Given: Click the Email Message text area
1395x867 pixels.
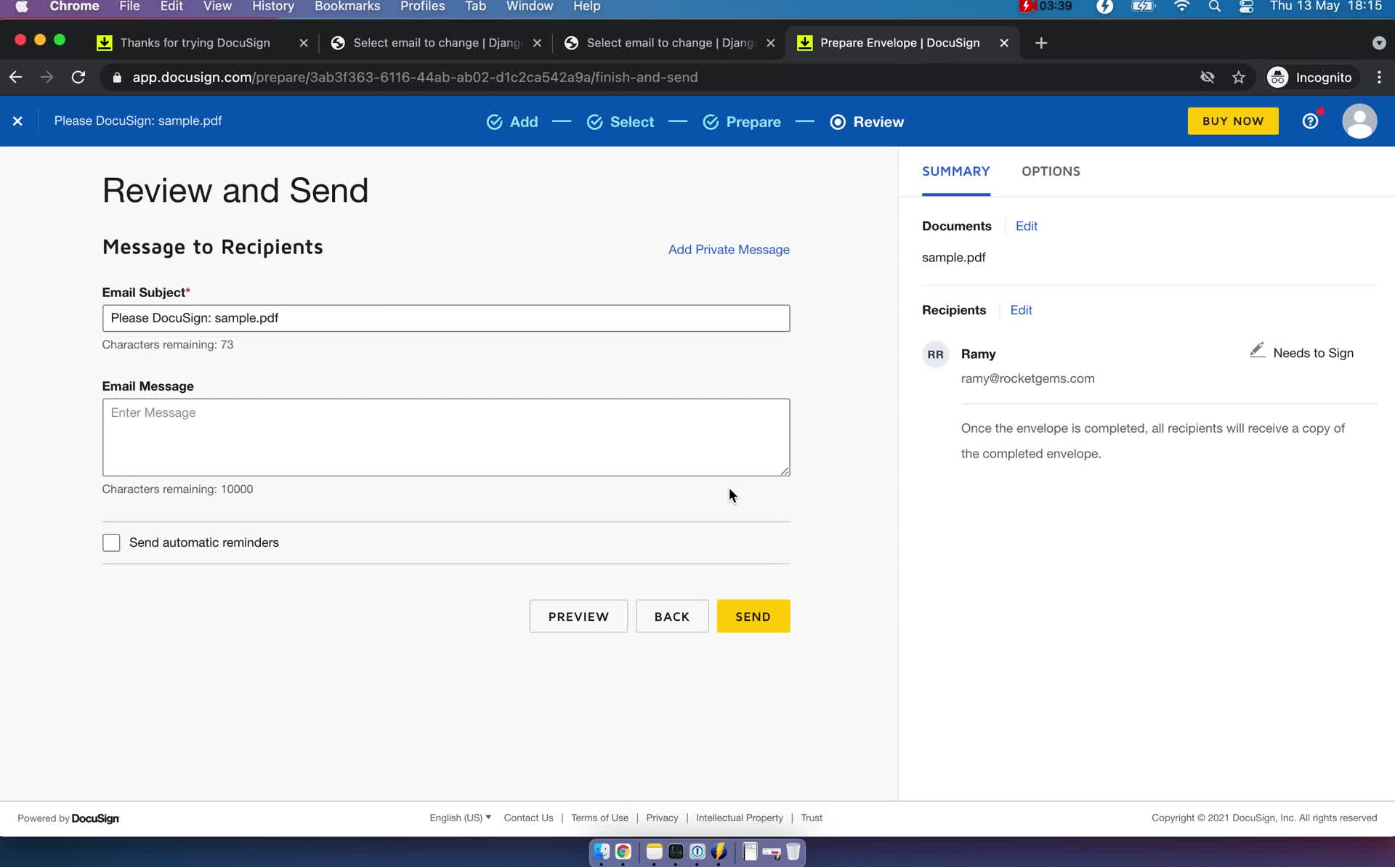Looking at the screenshot, I should click(x=447, y=436).
